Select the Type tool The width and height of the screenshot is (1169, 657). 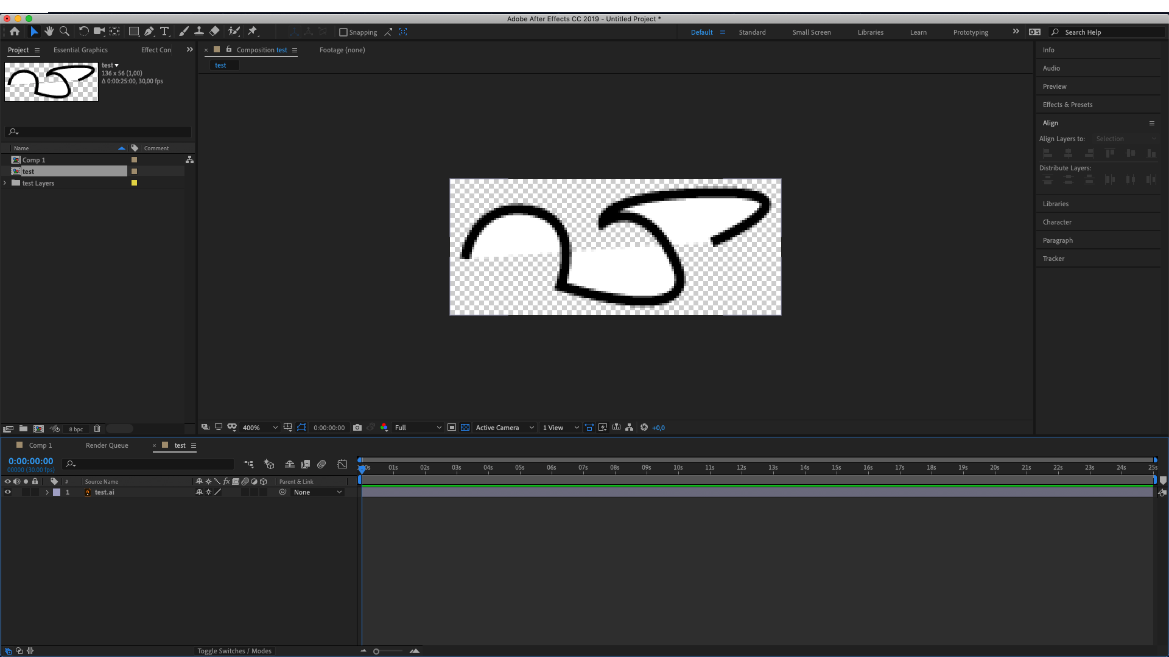click(x=164, y=32)
